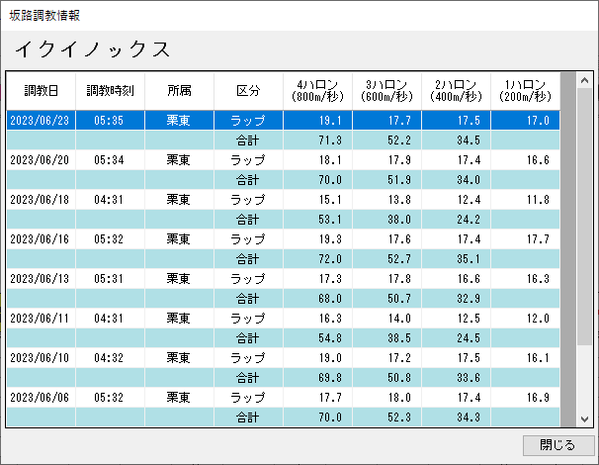The image size is (599, 465).
Task: Select the 2023/06/06 date cell
Action: click(41, 398)
